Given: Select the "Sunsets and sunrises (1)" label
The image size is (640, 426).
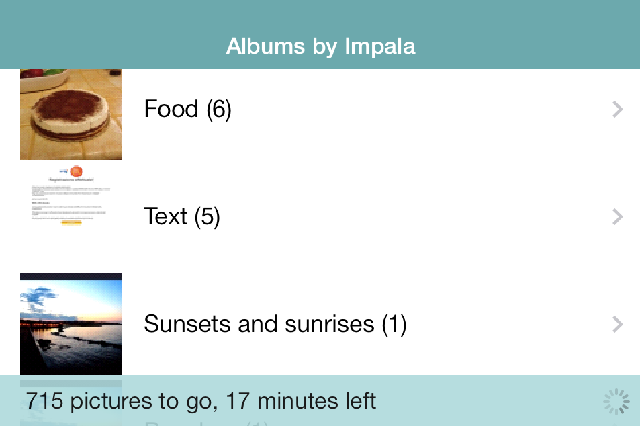Looking at the screenshot, I should point(275,324).
